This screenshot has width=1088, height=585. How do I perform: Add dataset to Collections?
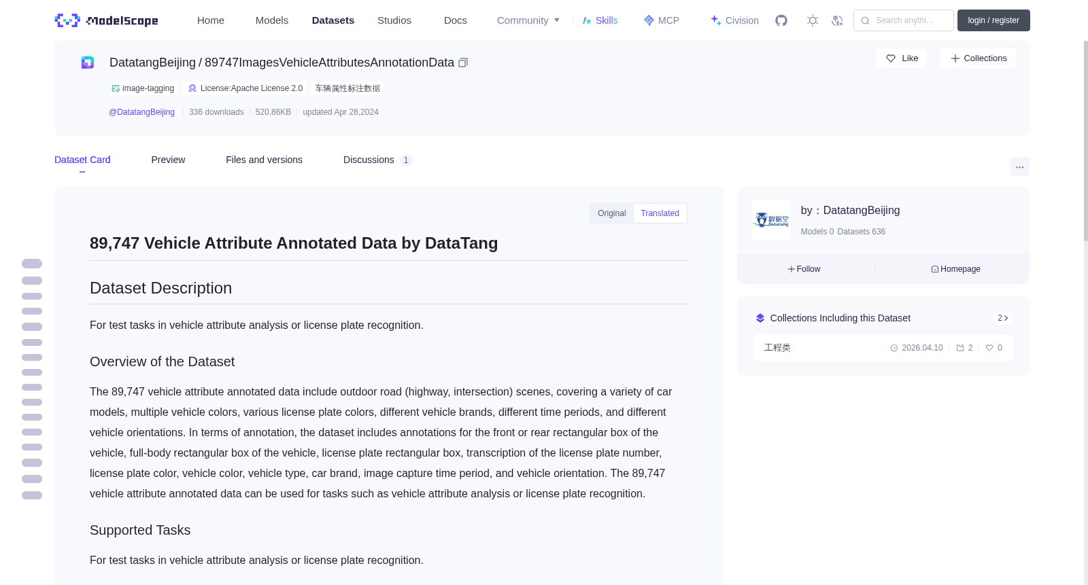tap(978, 58)
